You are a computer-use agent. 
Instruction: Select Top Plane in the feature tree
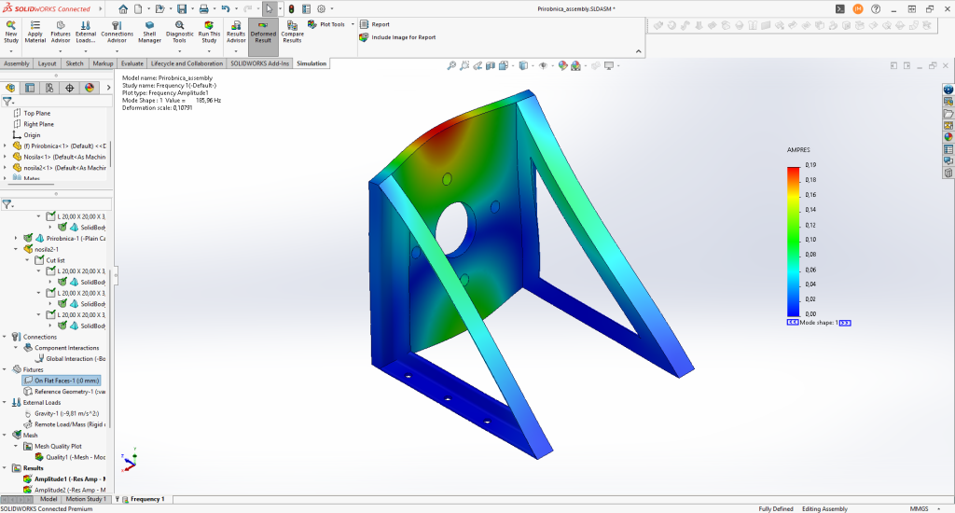(32, 113)
